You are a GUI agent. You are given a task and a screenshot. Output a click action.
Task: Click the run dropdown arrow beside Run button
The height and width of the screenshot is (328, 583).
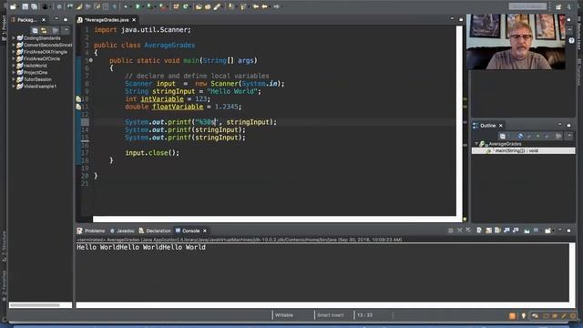(x=143, y=6)
